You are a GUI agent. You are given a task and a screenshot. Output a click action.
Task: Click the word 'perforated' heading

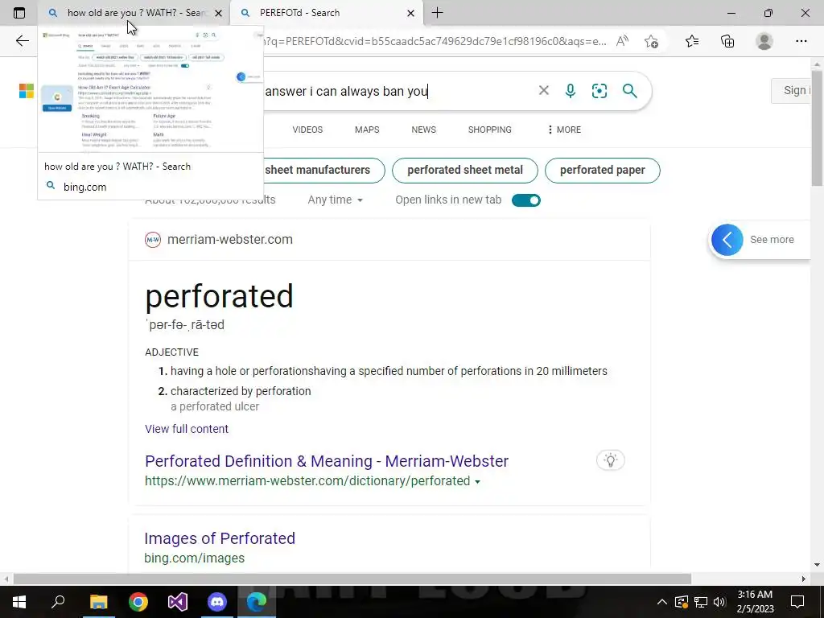tap(219, 296)
